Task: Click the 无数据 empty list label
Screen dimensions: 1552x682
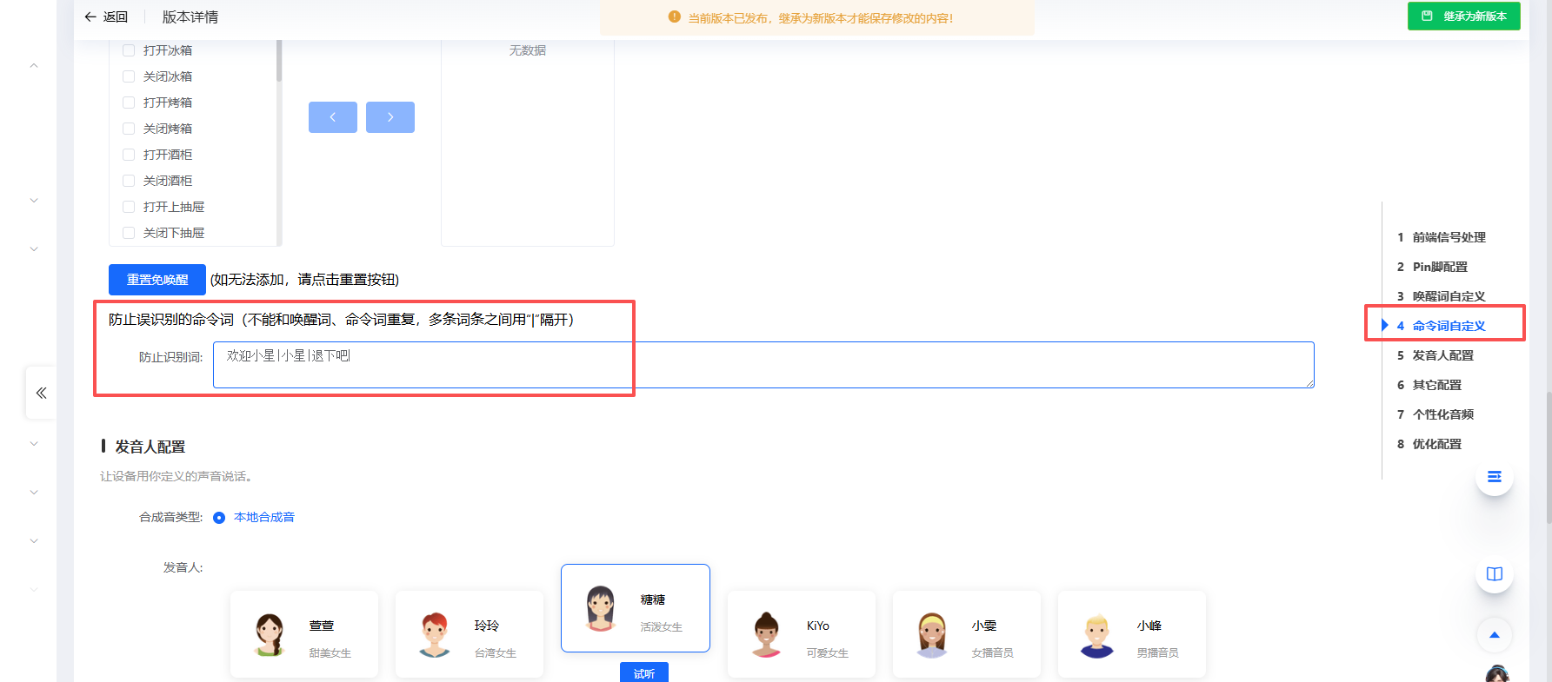Action: [528, 50]
